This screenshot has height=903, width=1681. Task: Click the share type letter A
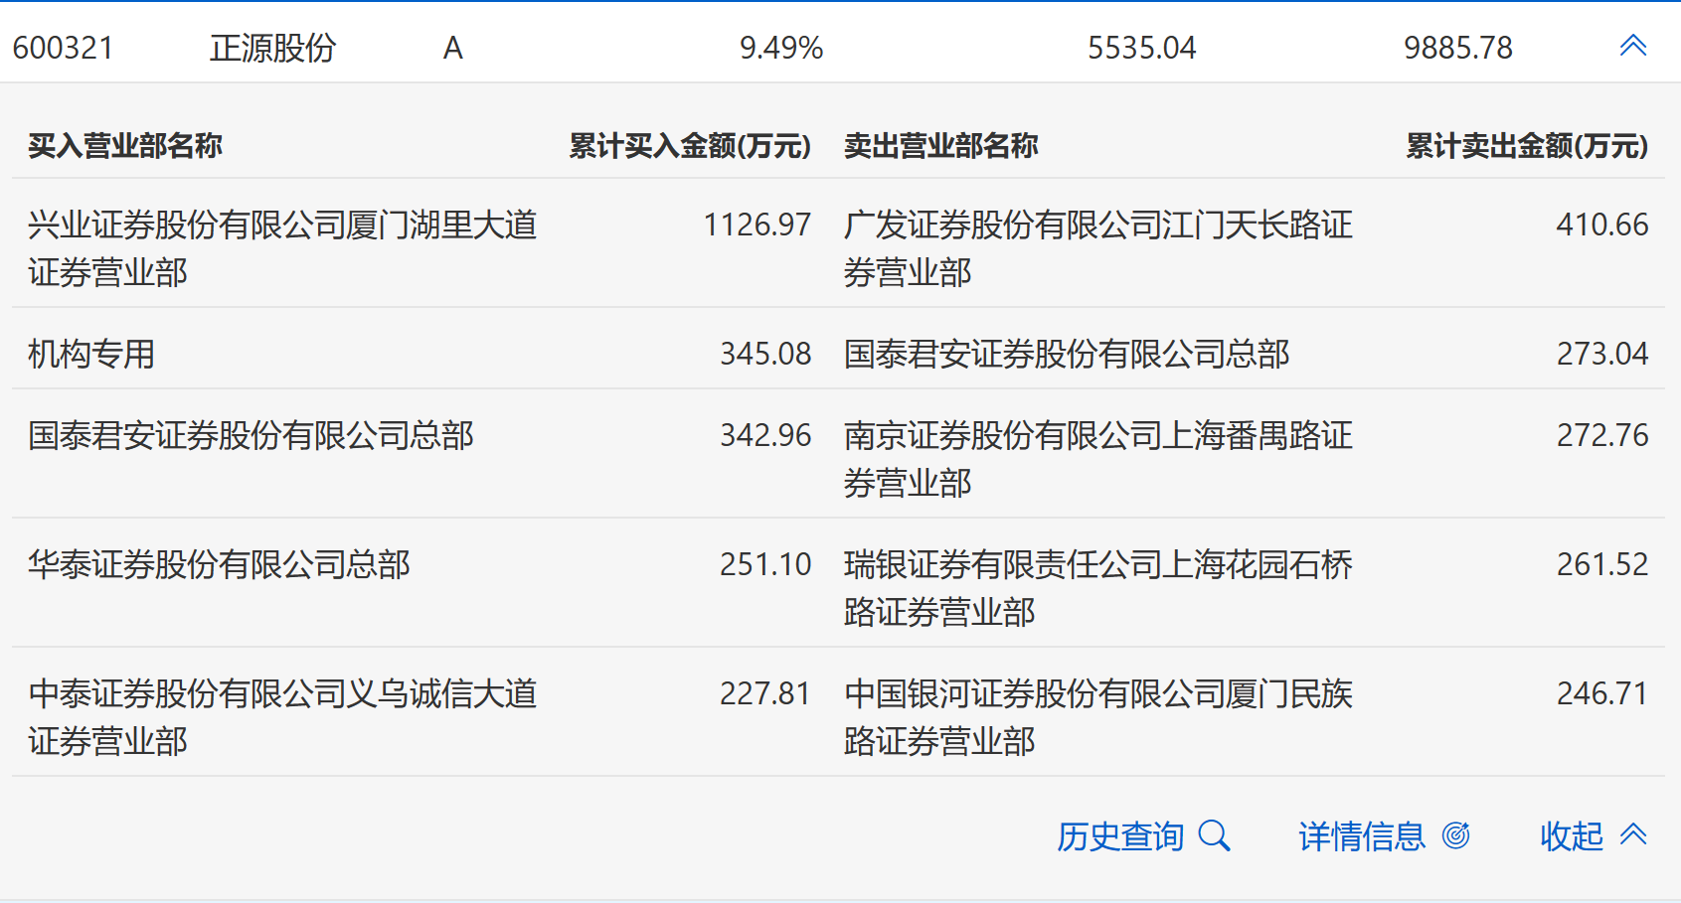point(452,48)
